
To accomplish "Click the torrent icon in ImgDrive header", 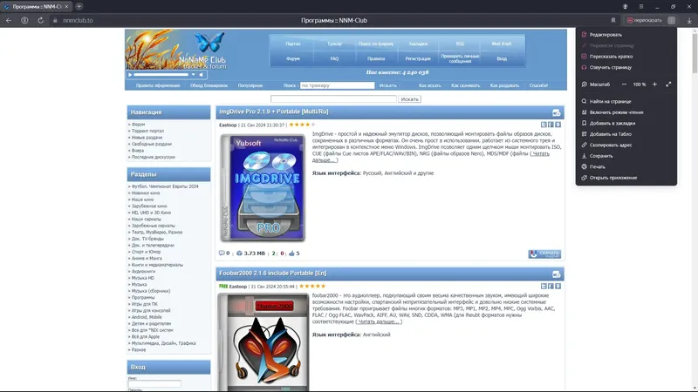I will coord(556,113).
